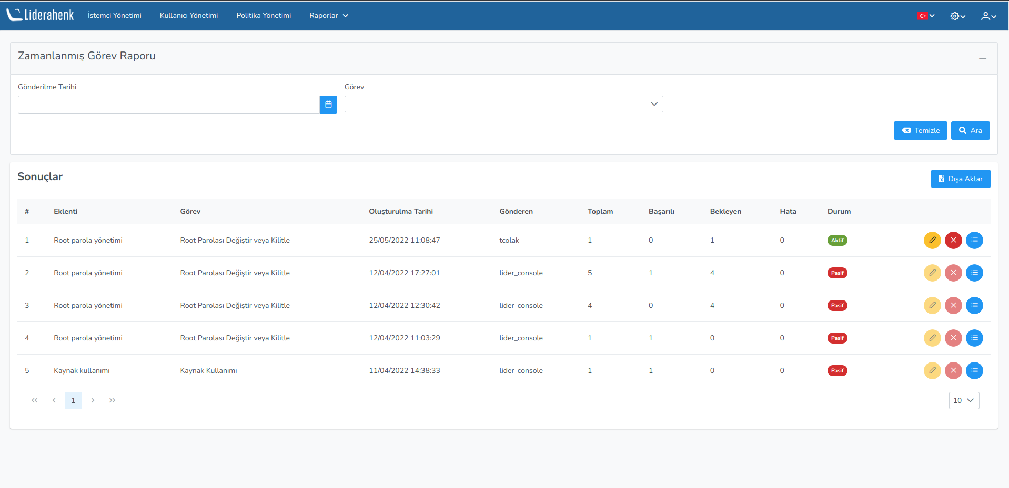Click the Sonuçlar heading
The width and height of the screenshot is (1009, 488).
point(40,176)
